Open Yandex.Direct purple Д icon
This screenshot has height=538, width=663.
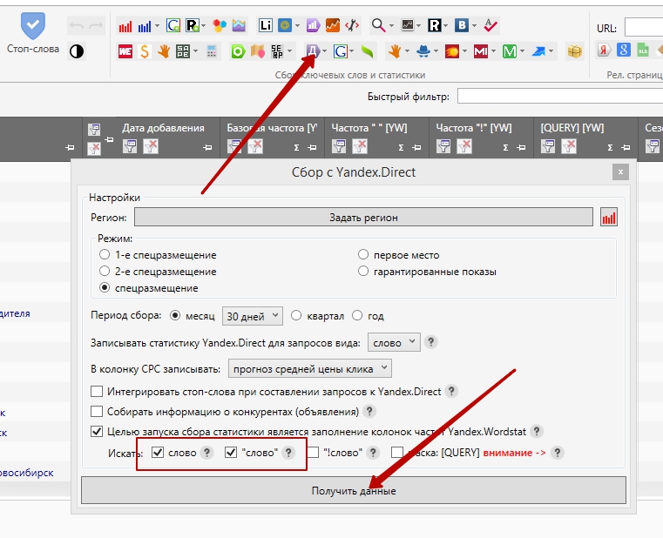(313, 51)
